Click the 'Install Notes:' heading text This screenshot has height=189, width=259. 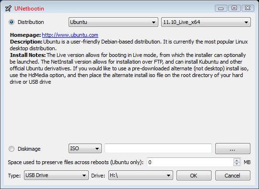coord(28,55)
